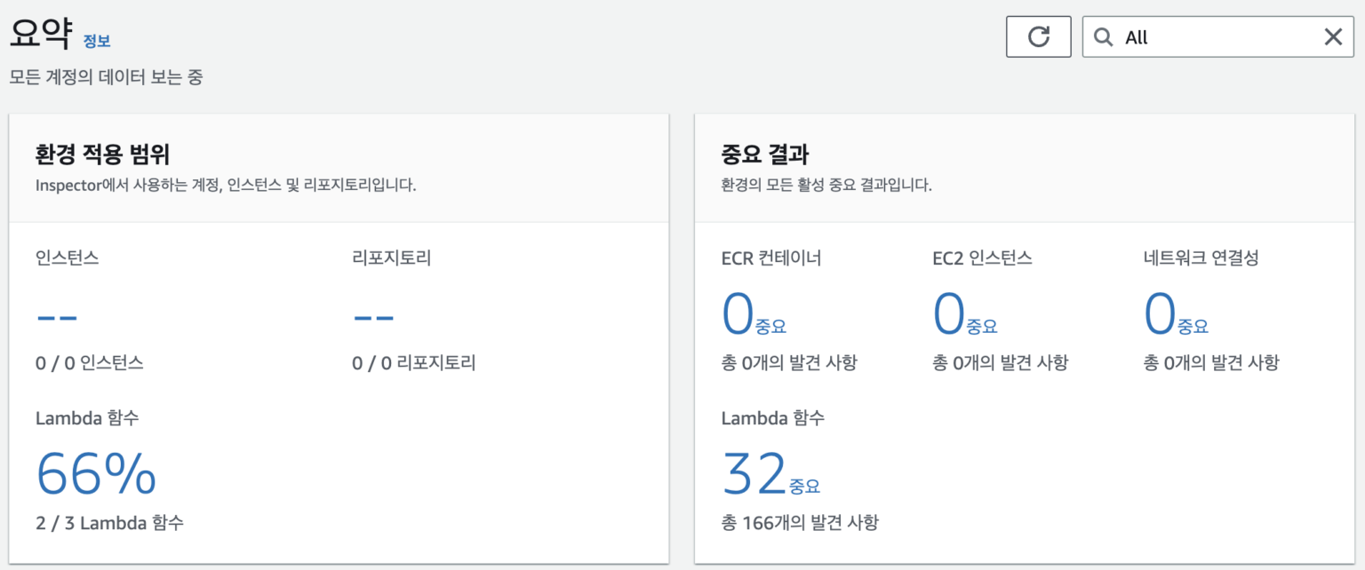The width and height of the screenshot is (1365, 570).
Task: Click the X icon to clear search filter
Action: [1333, 36]
